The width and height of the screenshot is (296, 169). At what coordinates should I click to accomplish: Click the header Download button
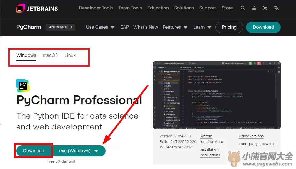click(263, 27)
